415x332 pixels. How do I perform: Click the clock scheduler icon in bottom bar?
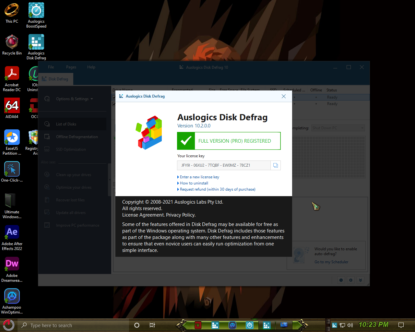pos(341,280)
